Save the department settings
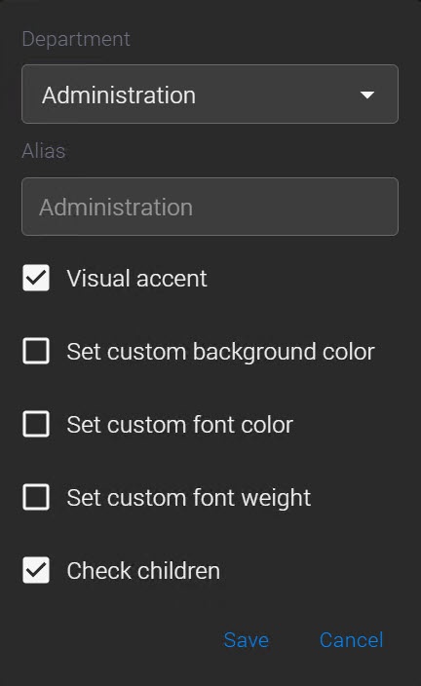Image resolution: width=421 pixels, height=686 pixels. tap(246, 640)
